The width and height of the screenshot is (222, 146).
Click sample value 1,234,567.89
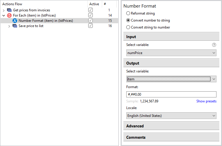[149, 101]
